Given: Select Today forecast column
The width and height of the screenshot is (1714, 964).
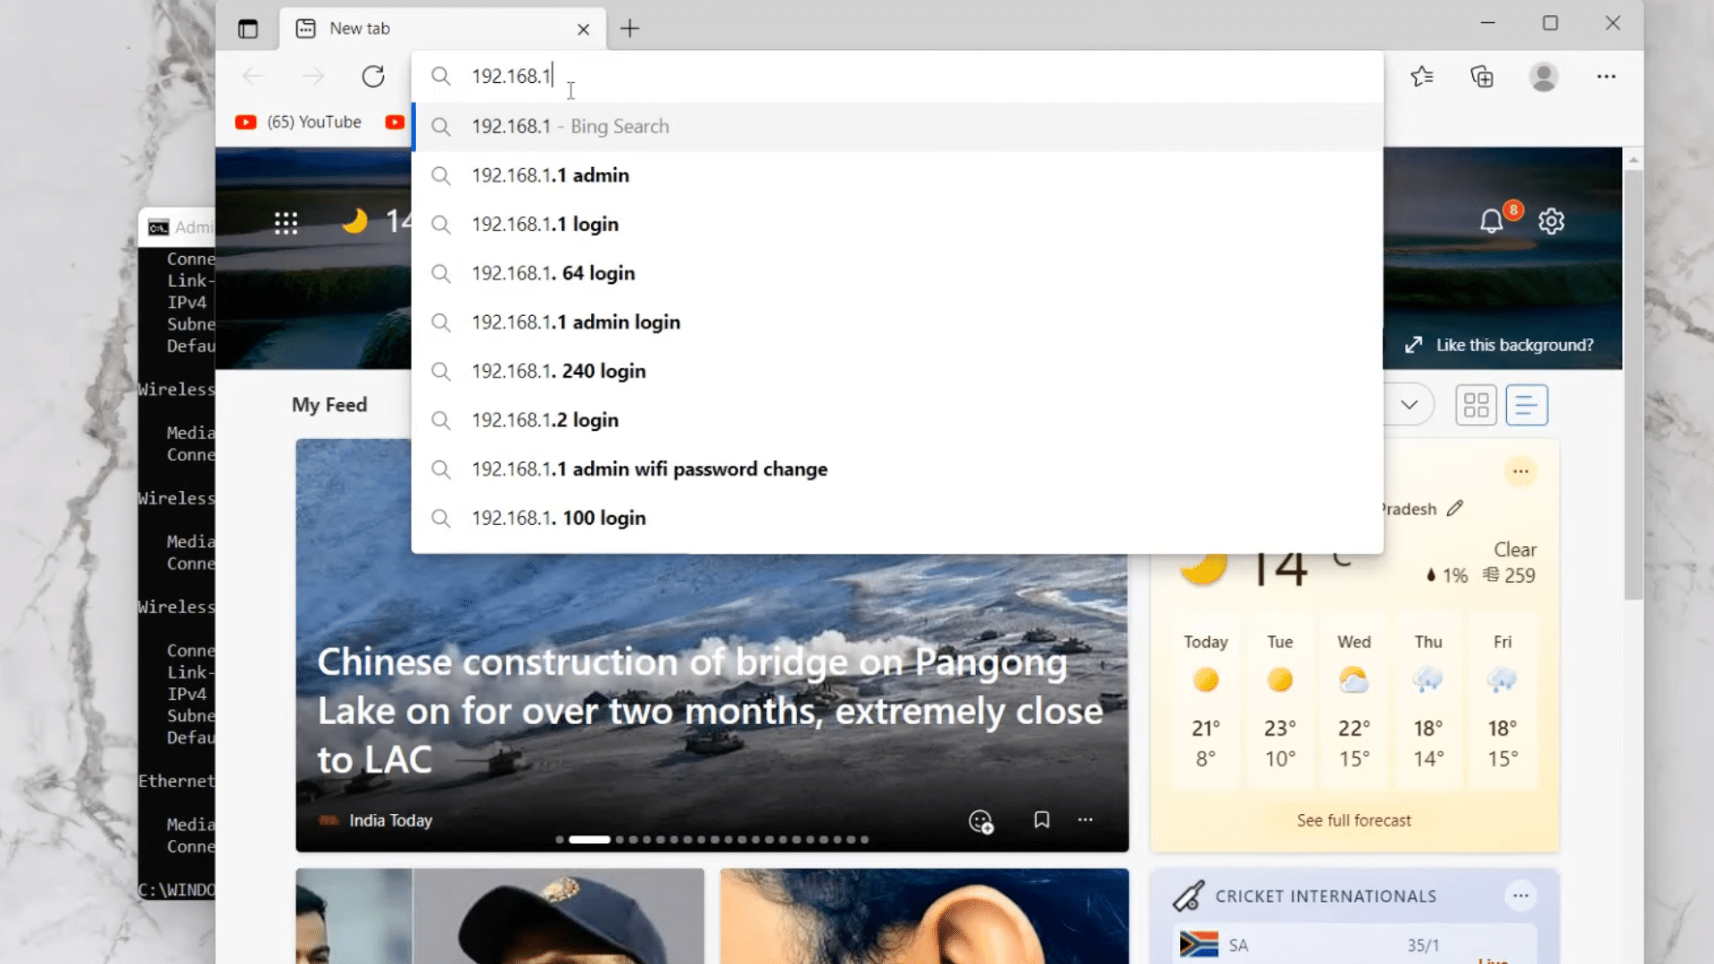Looking at the screenshot, I should point(1206,700).
